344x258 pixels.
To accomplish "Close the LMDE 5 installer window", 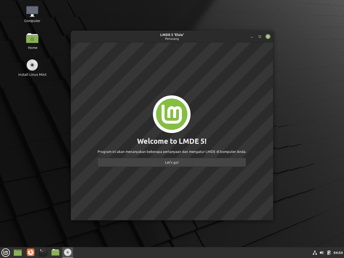I will pyautogui.click(x=268, y=37).
